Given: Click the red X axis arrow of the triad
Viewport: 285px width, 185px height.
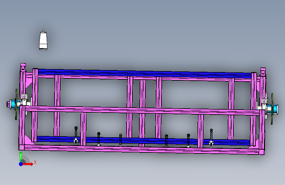Looking at the screenshot, I should pos(28,164).
